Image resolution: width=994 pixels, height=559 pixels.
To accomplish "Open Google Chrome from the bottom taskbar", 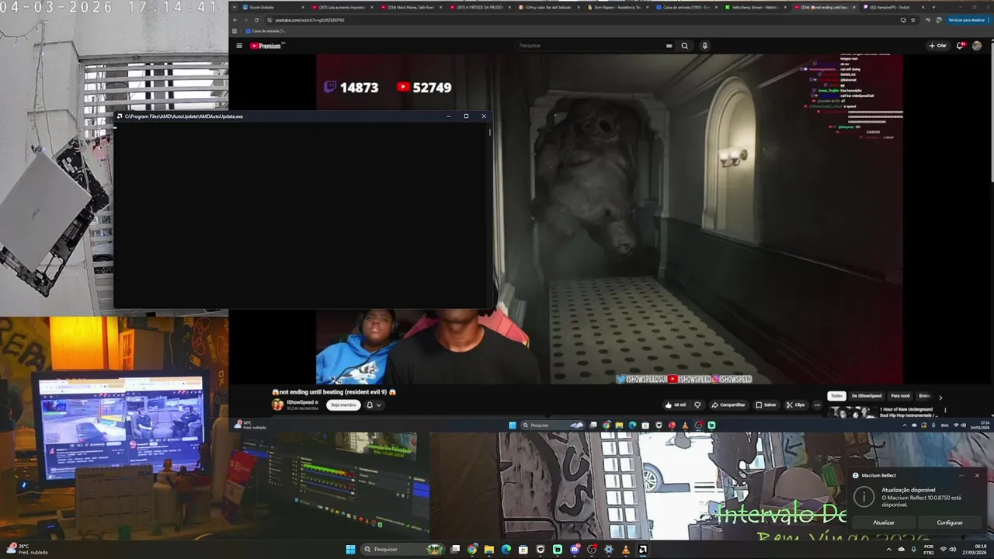I will [x=472, y=550].
